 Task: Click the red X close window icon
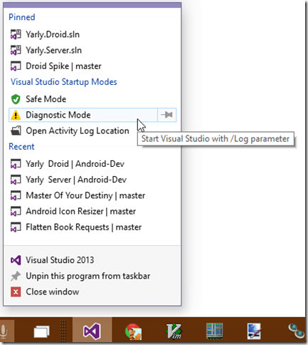[16, 292]
